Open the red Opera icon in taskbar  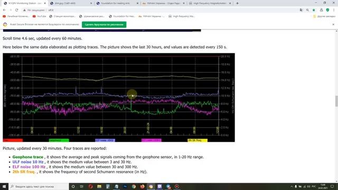coord(90,186)
